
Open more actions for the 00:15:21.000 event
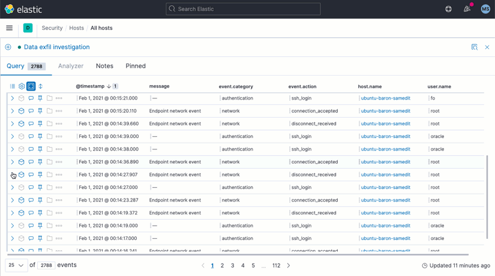pyautogui.click(x=59, y=98)
